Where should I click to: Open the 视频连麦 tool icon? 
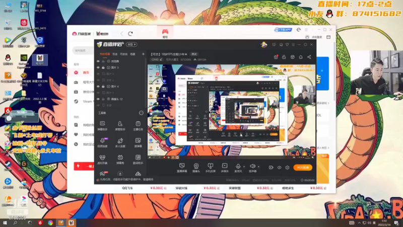pos(102,141)
